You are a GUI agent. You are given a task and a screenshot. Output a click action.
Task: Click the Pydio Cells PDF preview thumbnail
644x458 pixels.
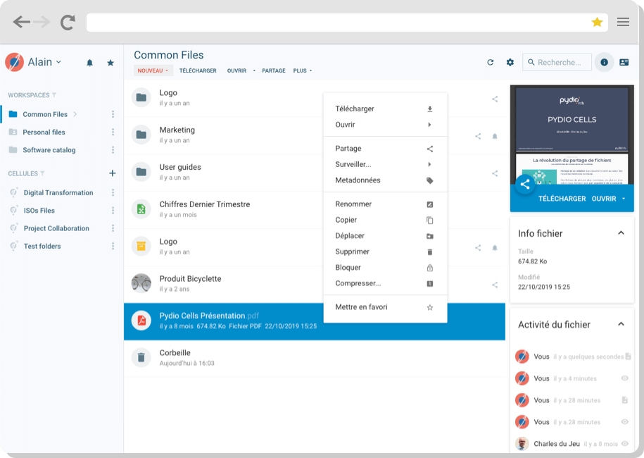click(572, 135)
